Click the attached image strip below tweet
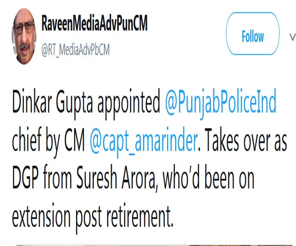This screenshot has width=296, height=246. 148,244
